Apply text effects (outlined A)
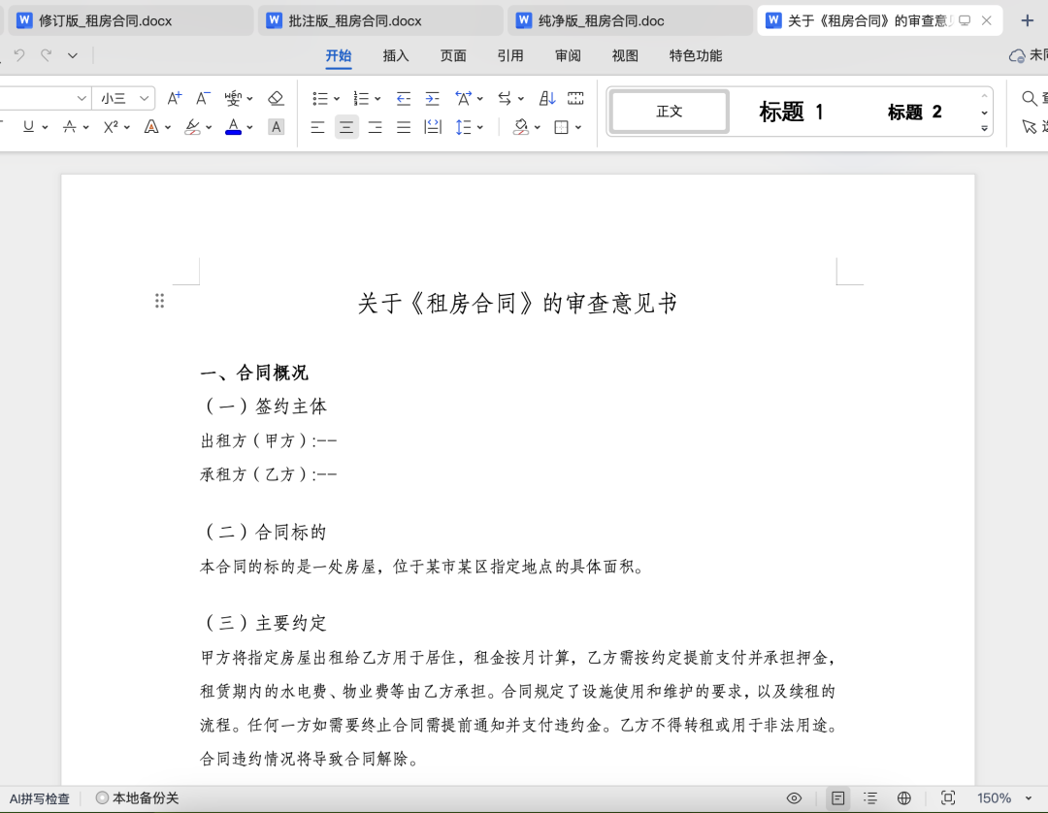The width and height of the screenshot is (1048, 813). [x=151, y=127]
